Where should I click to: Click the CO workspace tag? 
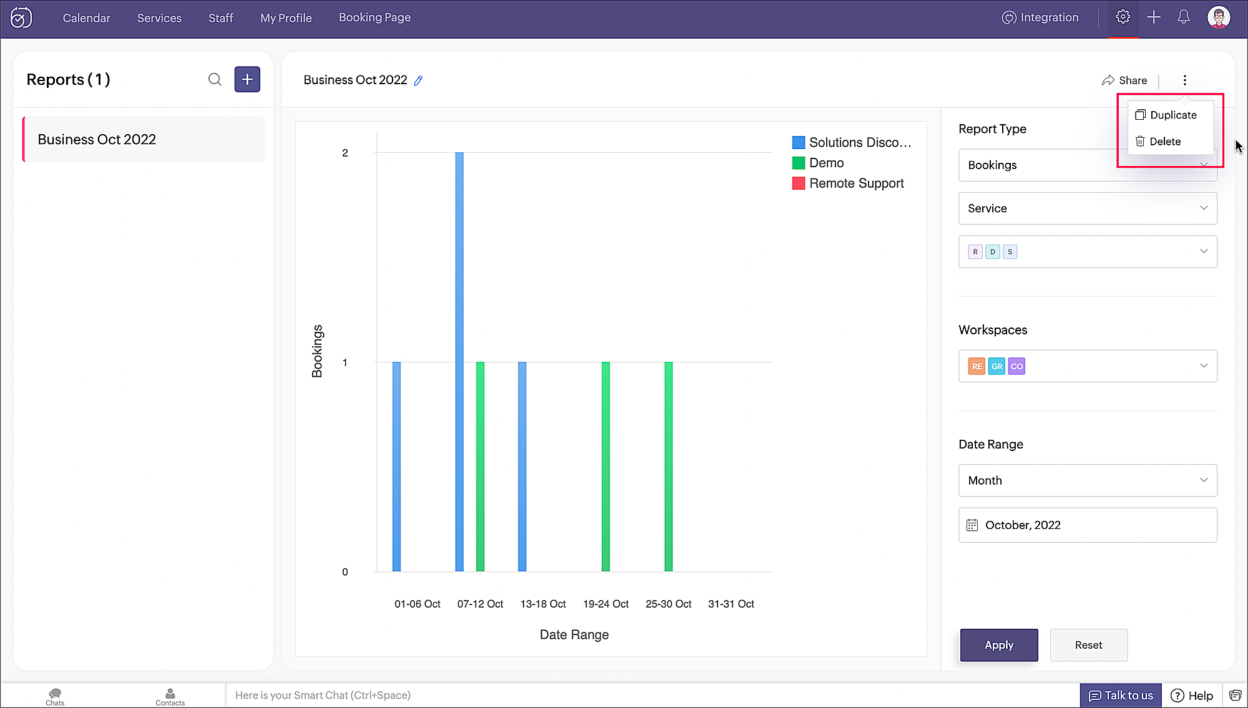(1017, 366)
